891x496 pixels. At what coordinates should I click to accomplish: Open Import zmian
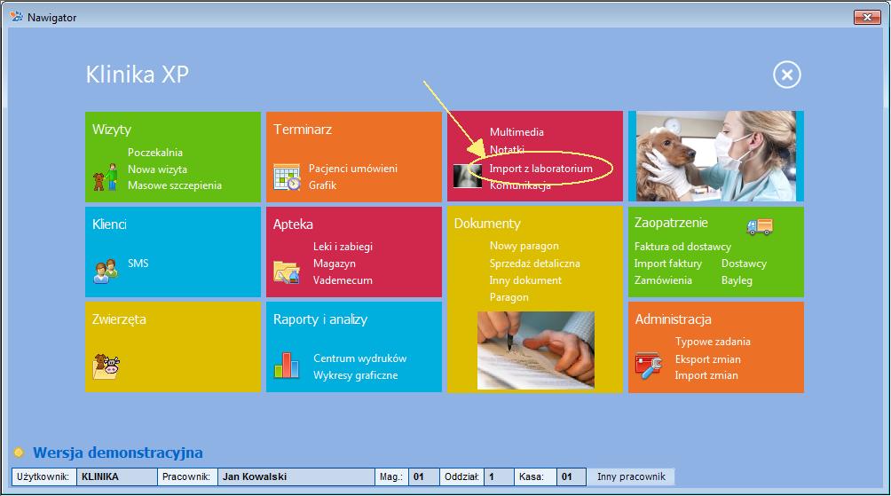[706, 375]
